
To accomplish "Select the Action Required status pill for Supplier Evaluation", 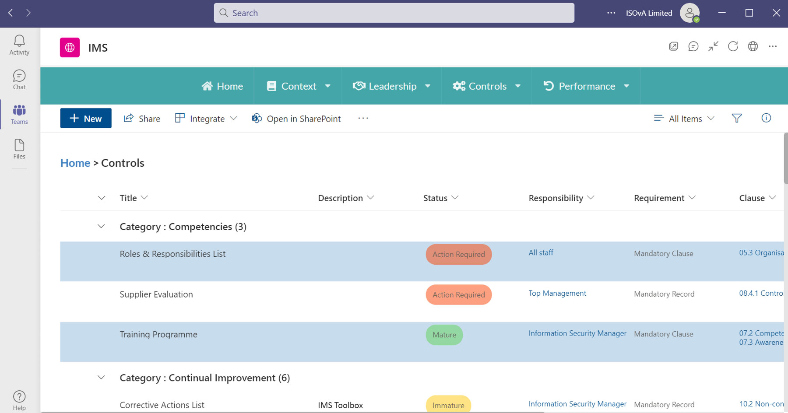I will tap(458, 294).
